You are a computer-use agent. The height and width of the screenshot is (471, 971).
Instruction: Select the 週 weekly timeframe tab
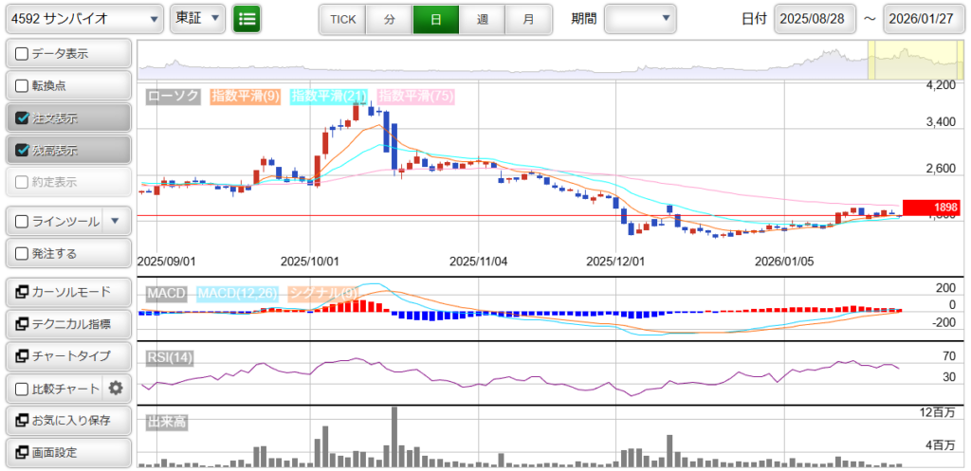pyautogui.click(x=483, y=19)
